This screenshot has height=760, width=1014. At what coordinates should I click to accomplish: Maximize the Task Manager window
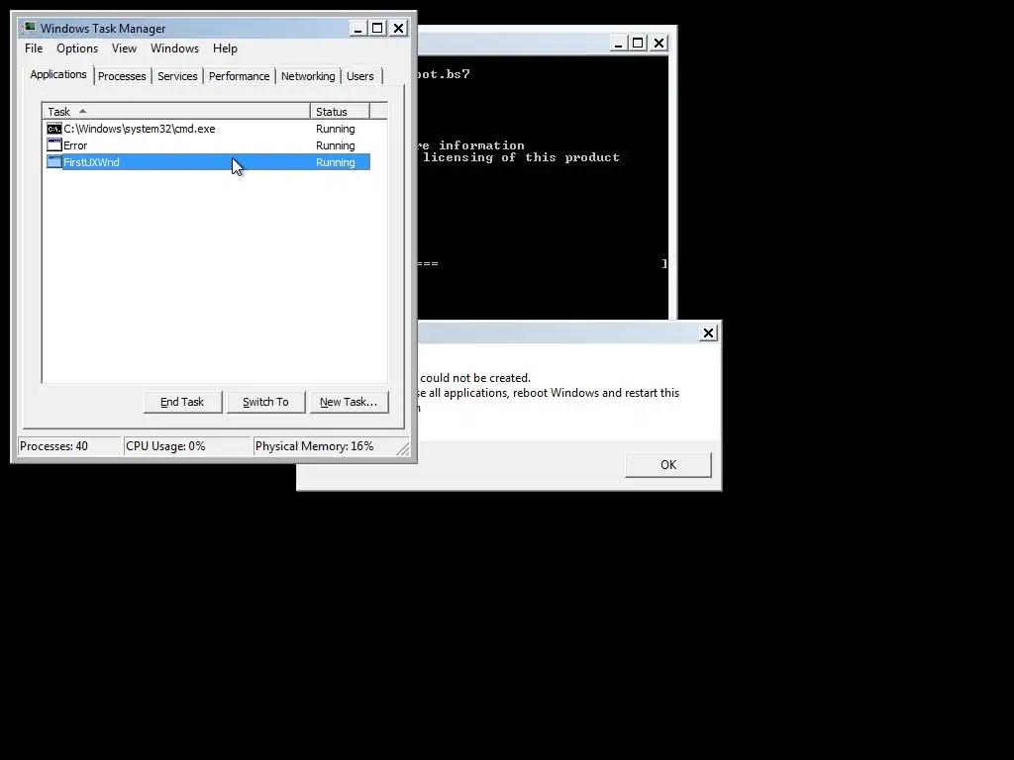[377, 29]
